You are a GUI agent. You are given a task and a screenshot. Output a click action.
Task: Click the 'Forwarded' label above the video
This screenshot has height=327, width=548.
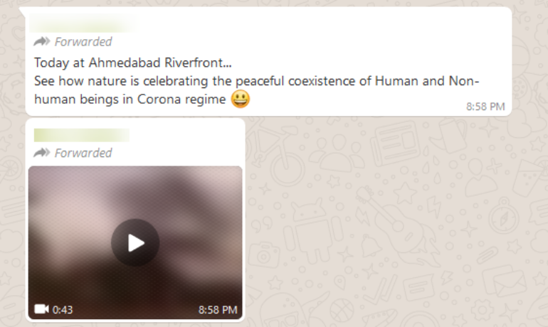(x=83, y=153)
